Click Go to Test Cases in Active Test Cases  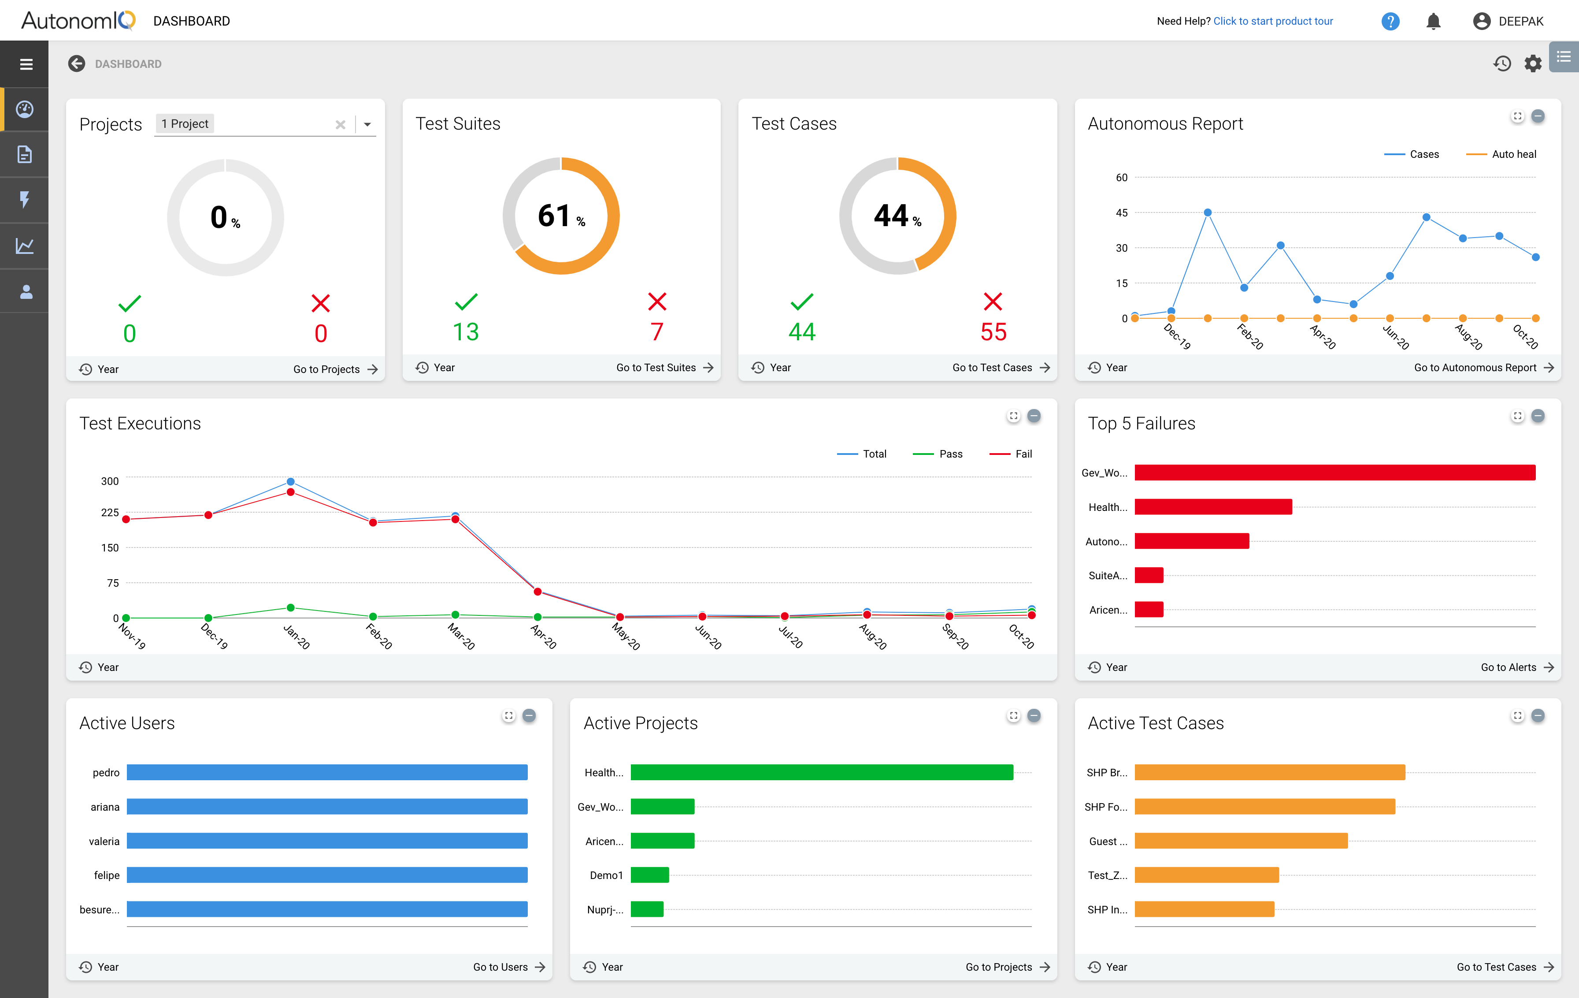(x=1505, y=967)
